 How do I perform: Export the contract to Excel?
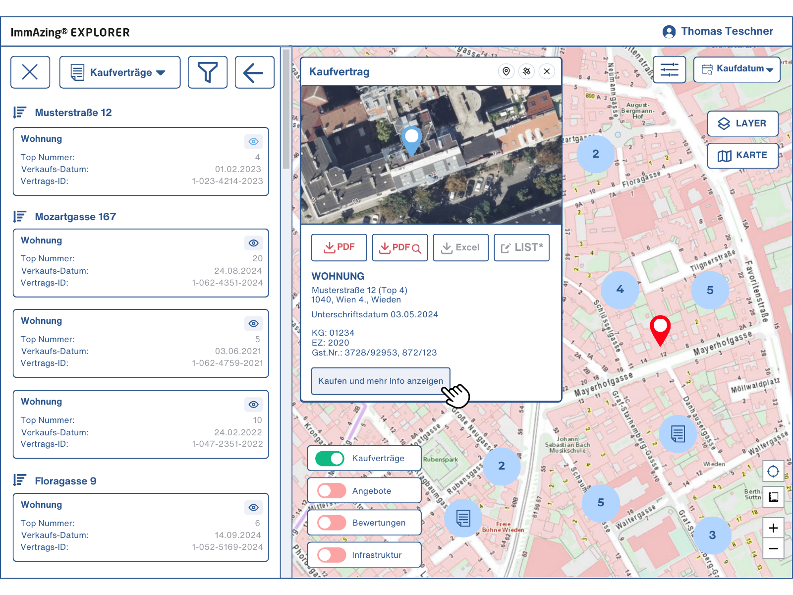[x=460, y=247]
